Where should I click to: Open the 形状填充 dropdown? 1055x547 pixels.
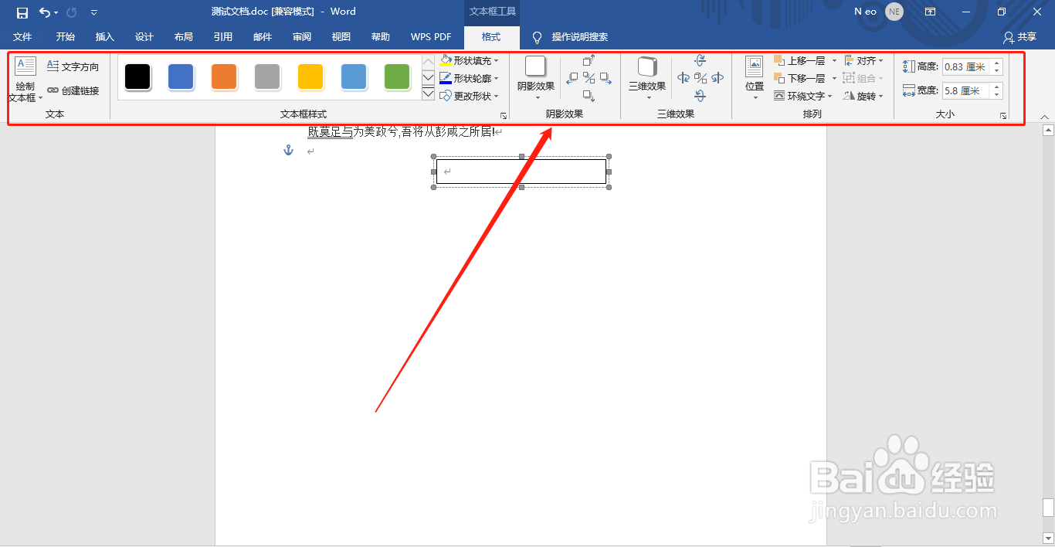click(x=470, y=60)
